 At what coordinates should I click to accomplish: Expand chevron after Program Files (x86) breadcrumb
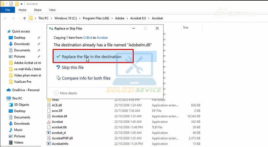(112, 18)
